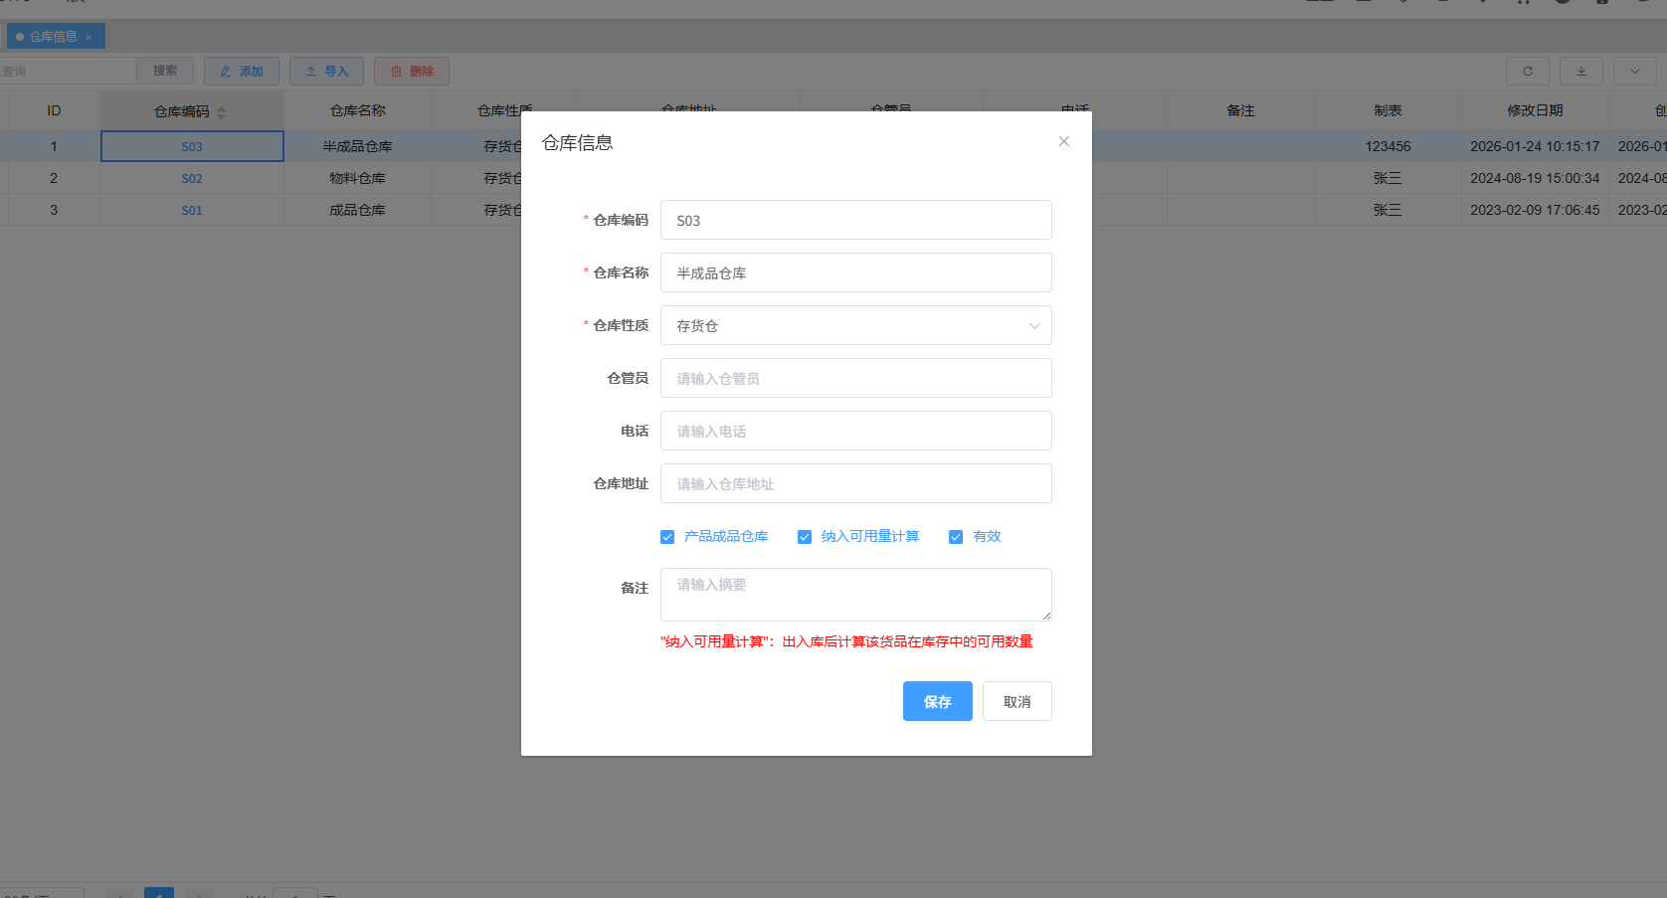The image size is (1667, 898).
Task: Expand the chevron-down button at toolbar right
Action: [1634, 72]
